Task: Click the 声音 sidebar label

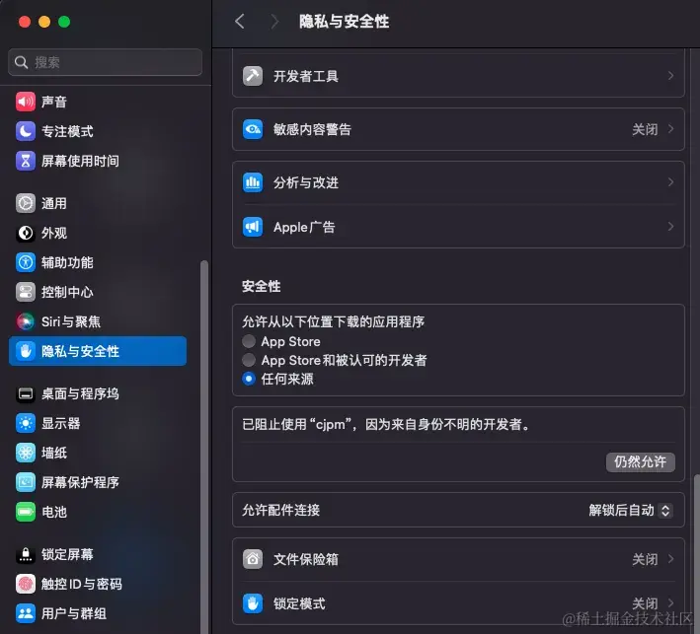Action: [x=54, y=102]
